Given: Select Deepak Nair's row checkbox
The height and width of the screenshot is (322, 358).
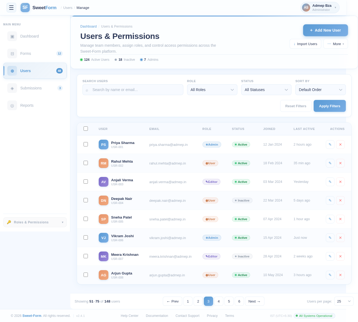Looking at the screenshot, I should pos(86,200).
